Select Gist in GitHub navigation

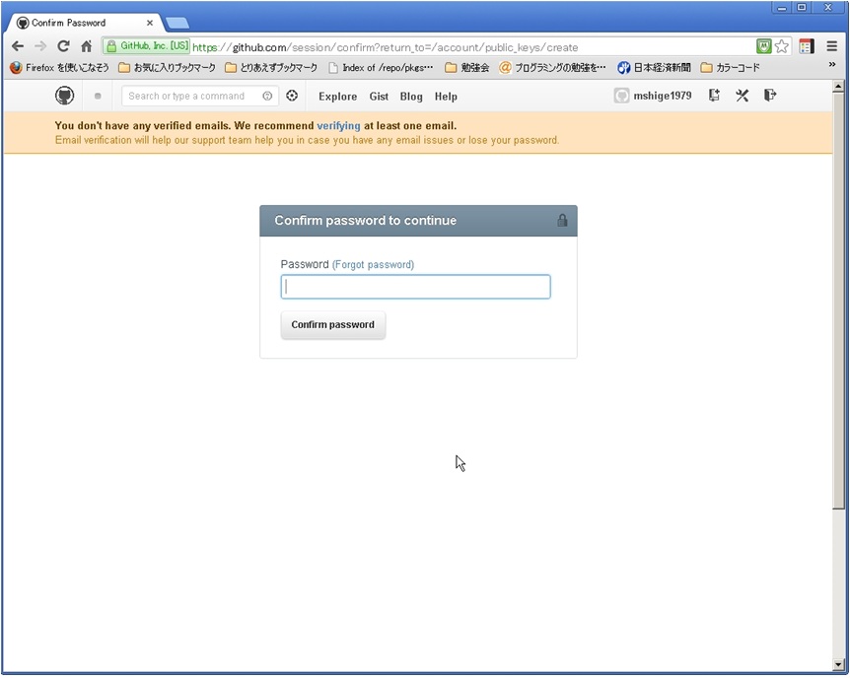(379, 97)
